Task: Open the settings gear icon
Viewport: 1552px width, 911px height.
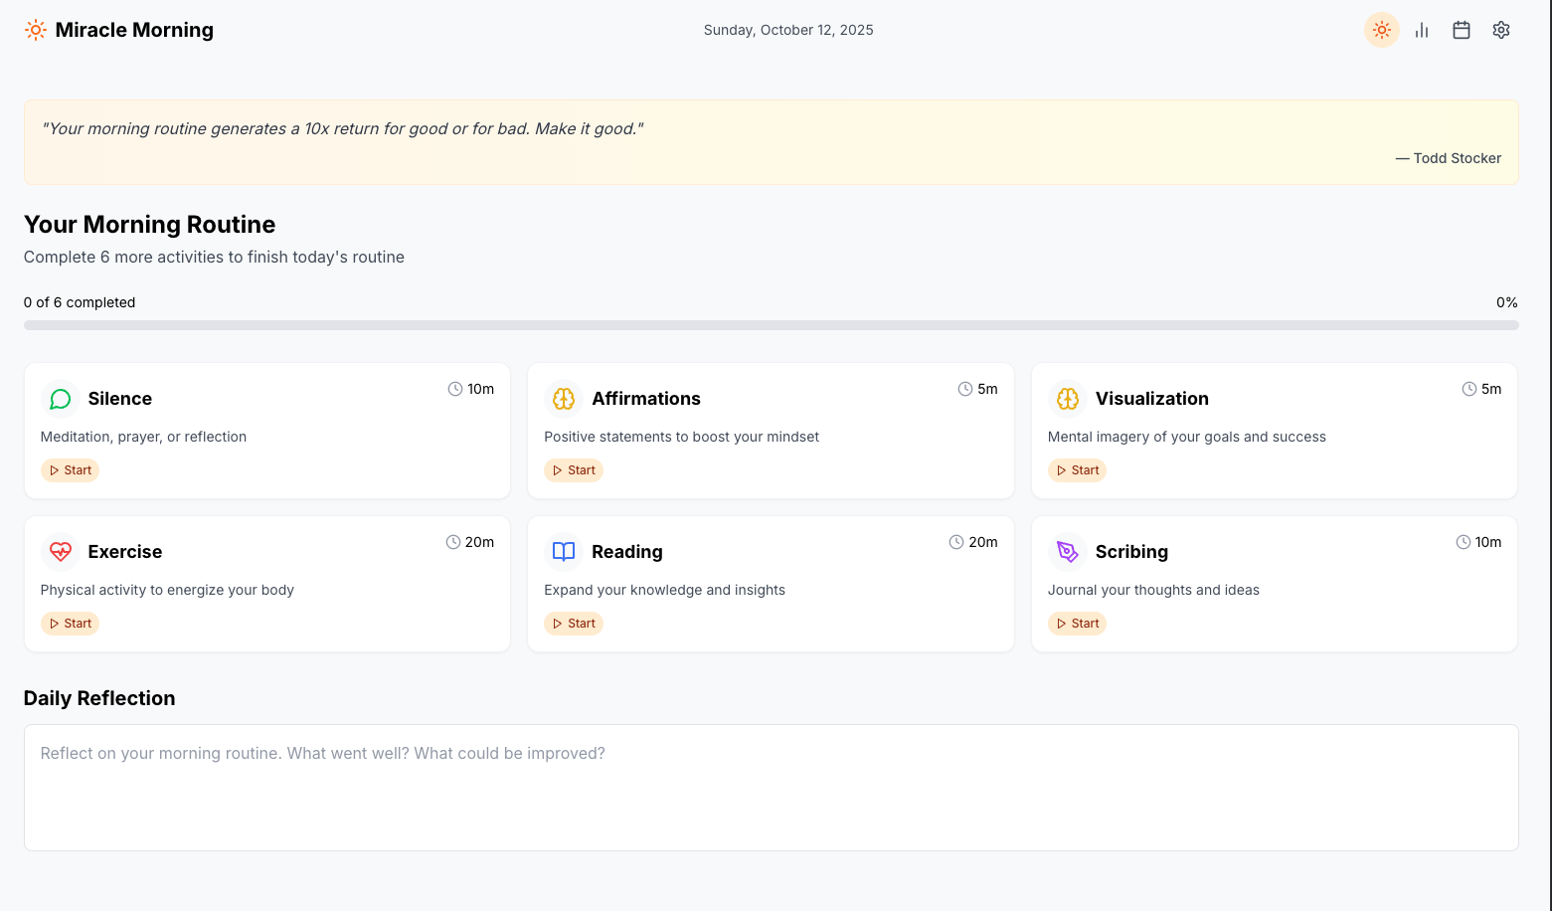Action: coord(1500,30)
